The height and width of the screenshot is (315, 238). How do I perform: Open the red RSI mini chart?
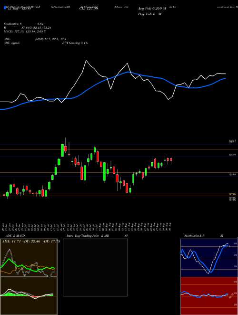(x=209, y=296)
